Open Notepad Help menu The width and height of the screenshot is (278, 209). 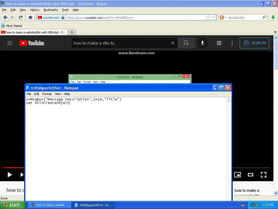(67, 94)
